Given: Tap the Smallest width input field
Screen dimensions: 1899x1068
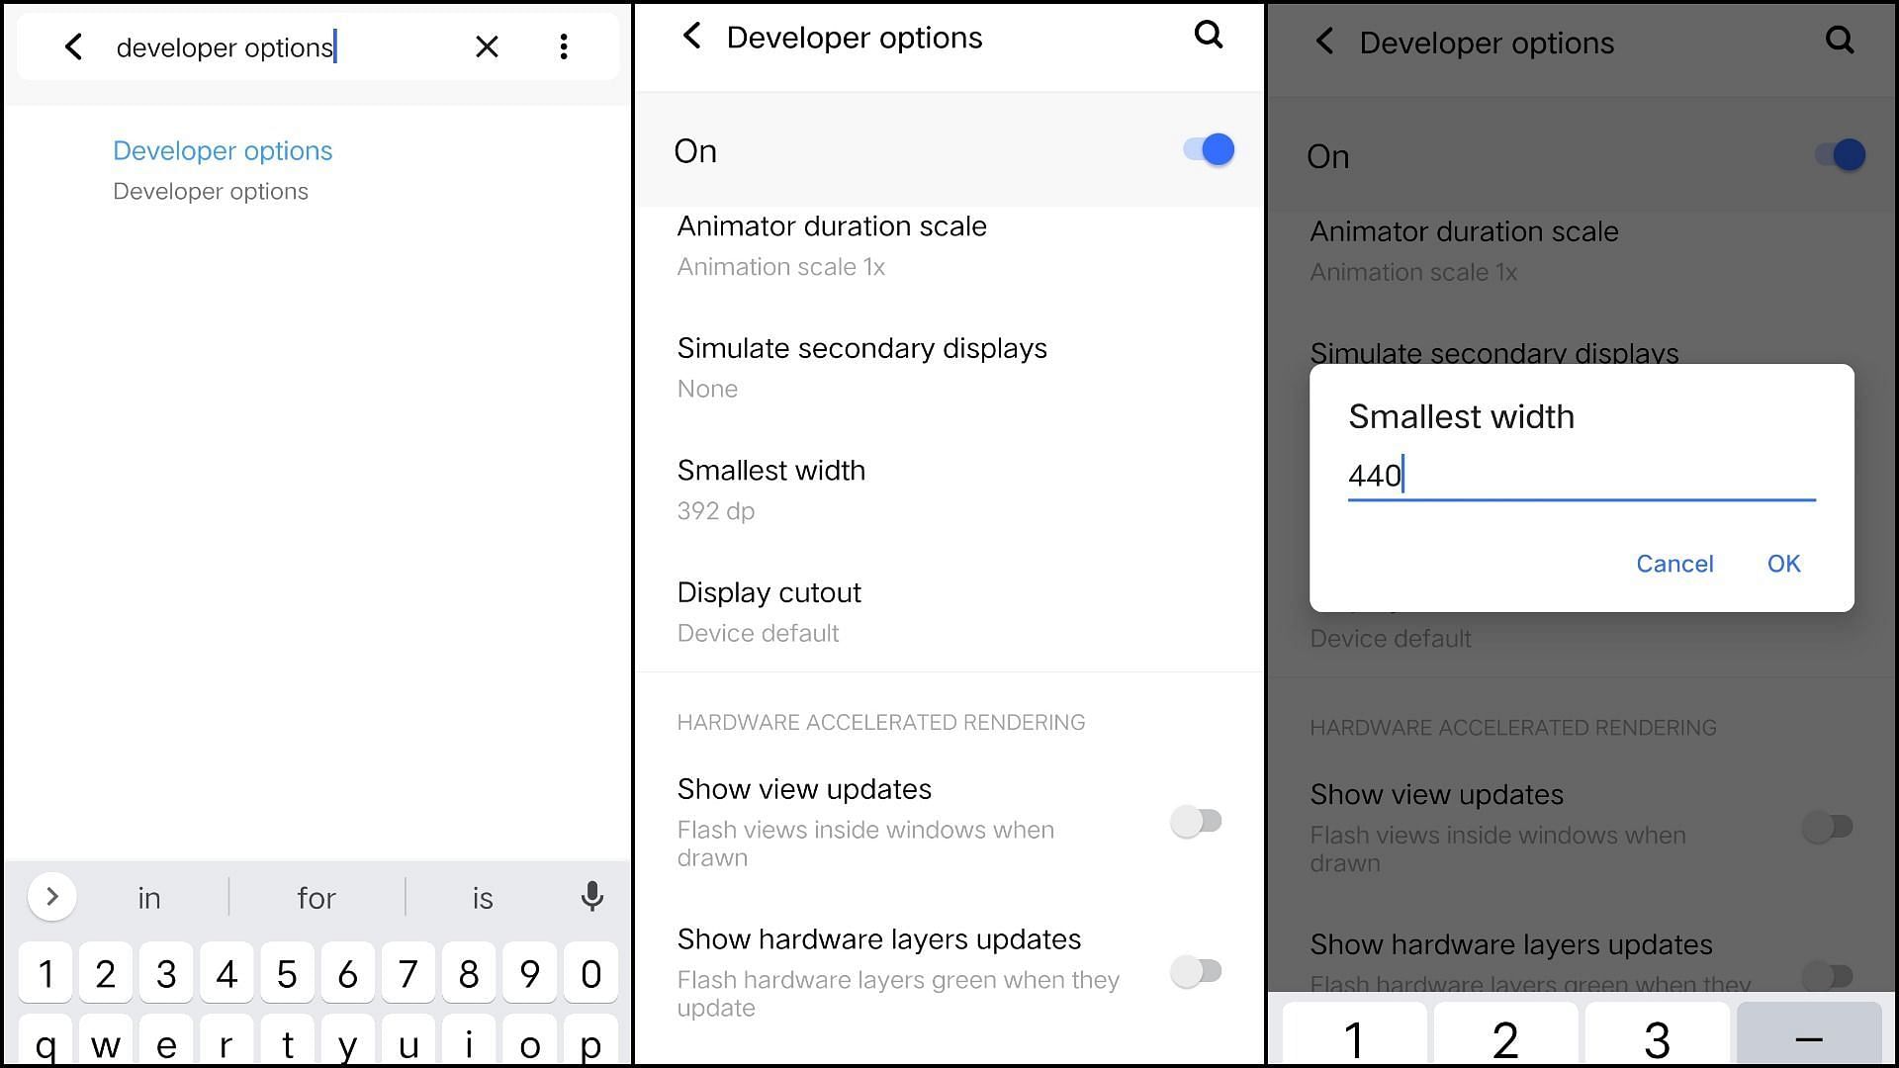Looking at the screenshot, I should click(1581, 476).
